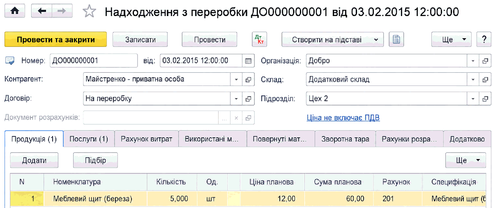Click the Ціна планова column header

coord(272,182)
